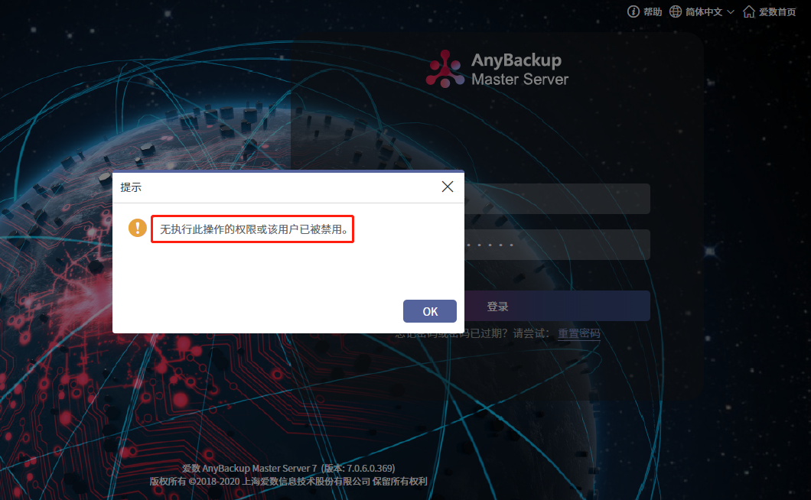Click the 版权所有 copyright footer line
The height and width of the screenshot is (500, 811).
288,482
